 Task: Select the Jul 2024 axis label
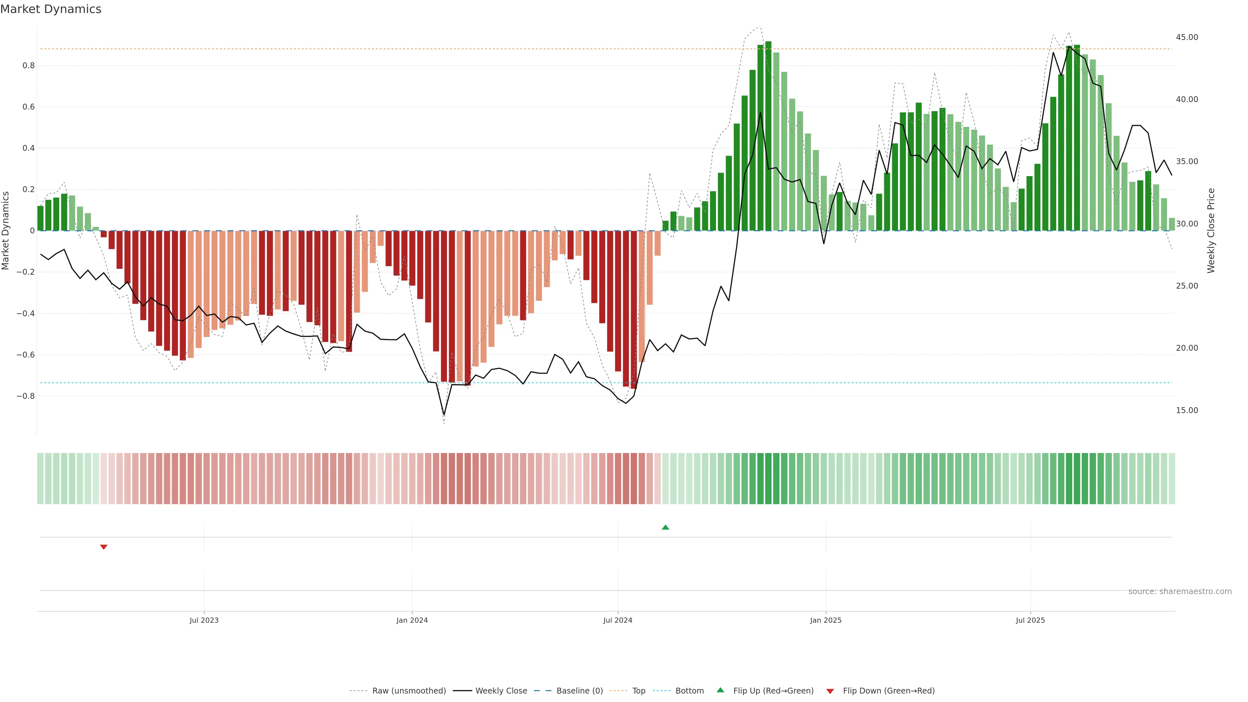click(618, 620)
